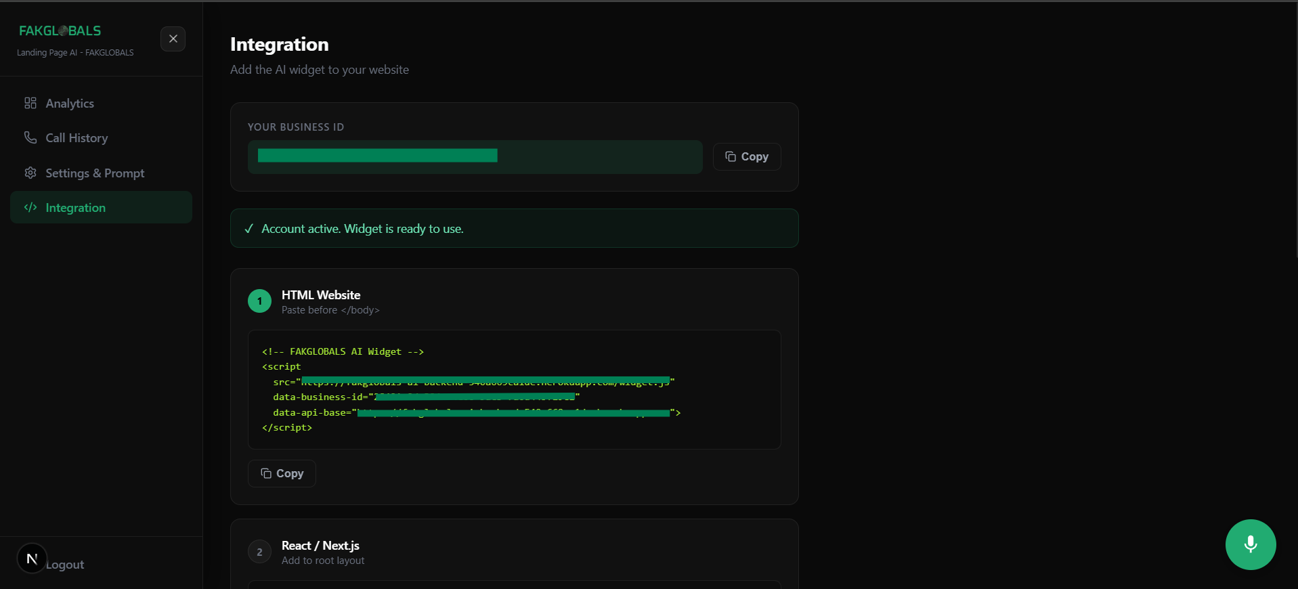Click the Business ID field

coord(475,157)
